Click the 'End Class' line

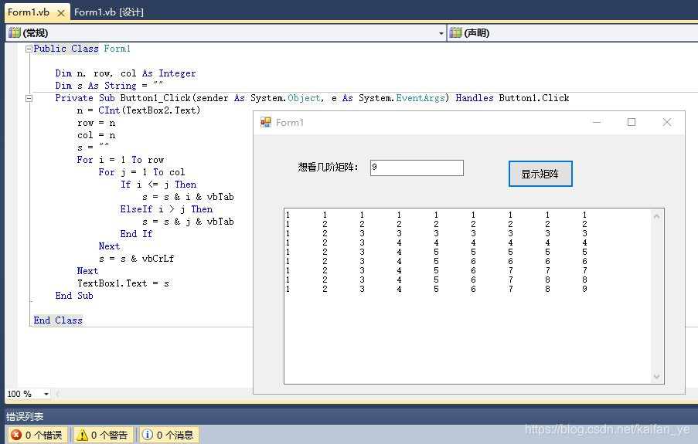click(58, 320)
